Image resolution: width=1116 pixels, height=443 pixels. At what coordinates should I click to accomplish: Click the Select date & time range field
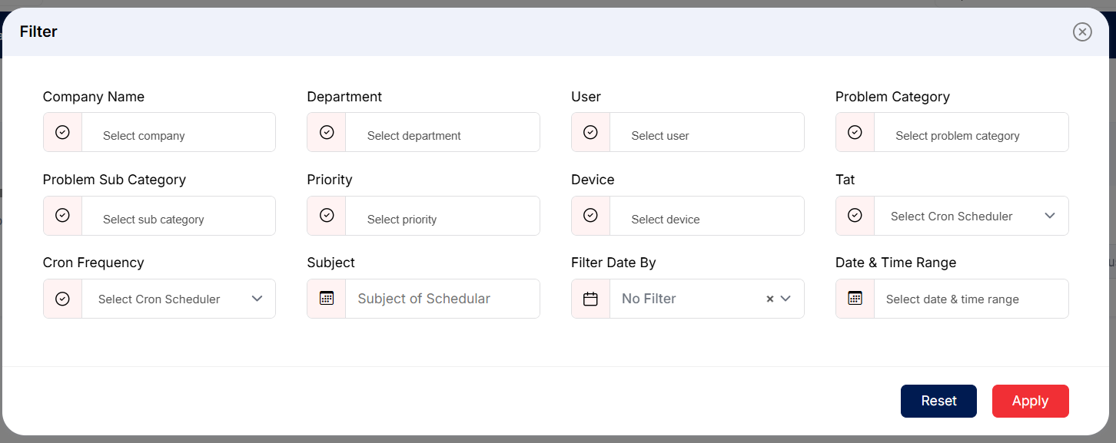[972, 299]
